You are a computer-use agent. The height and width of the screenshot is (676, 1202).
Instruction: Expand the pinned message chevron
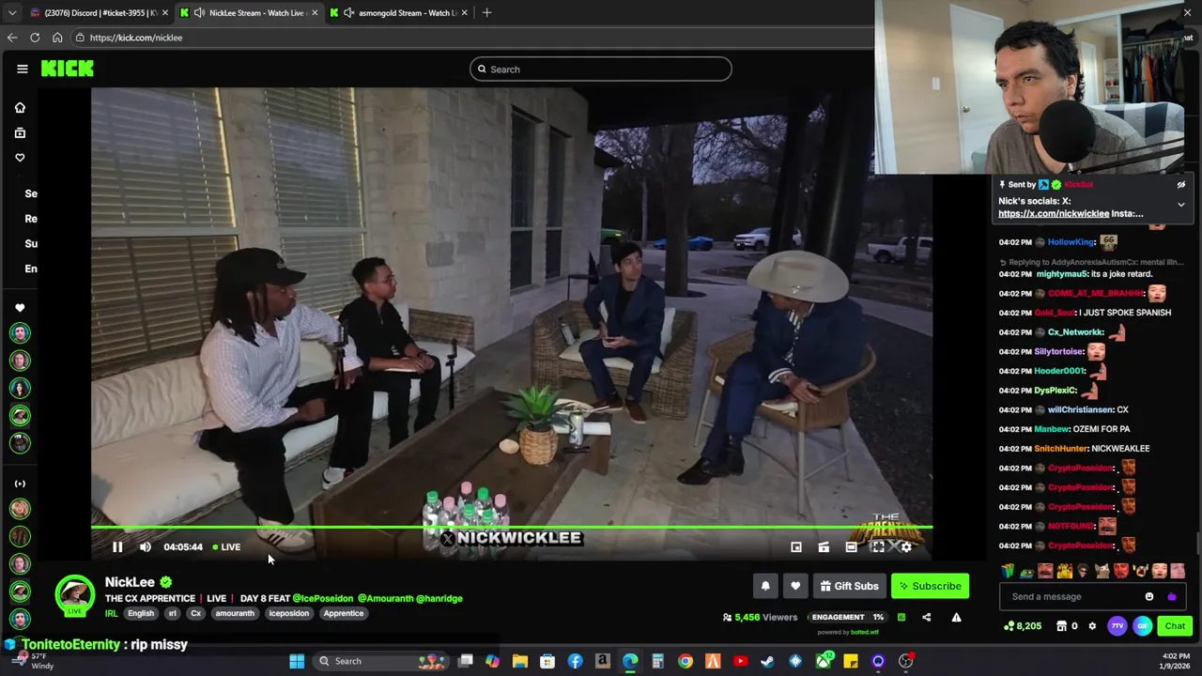[1180, 204]
